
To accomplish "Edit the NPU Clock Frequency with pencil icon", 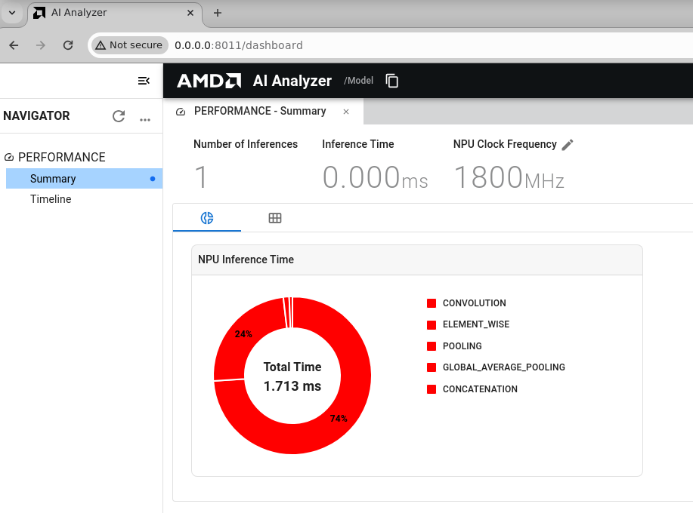I will point(568,145).
